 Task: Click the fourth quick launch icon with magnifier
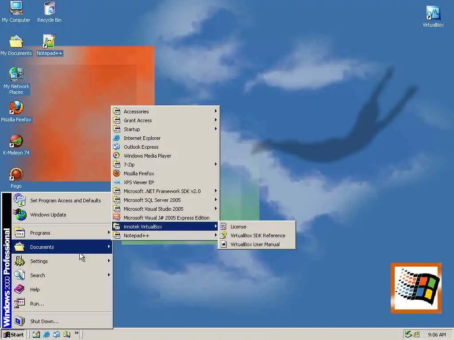pyautogui.click(x=67, y=334)
